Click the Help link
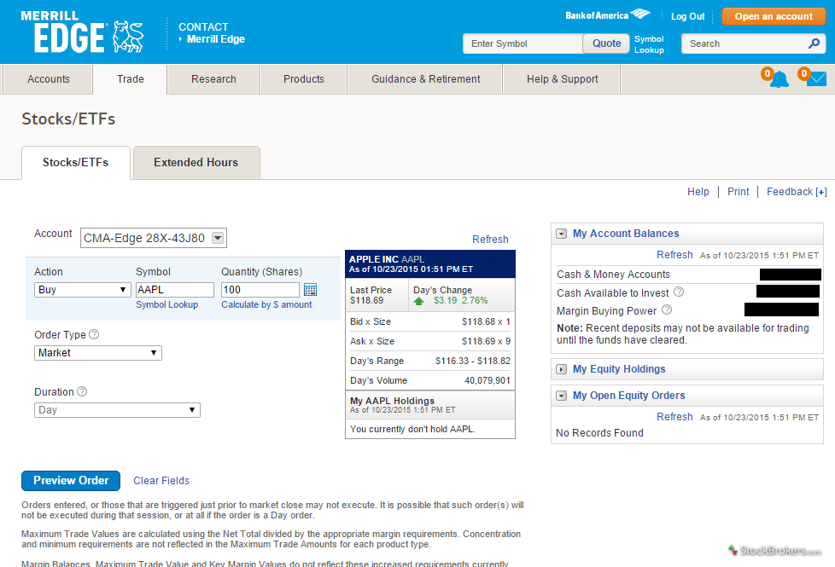 [698, 192]
